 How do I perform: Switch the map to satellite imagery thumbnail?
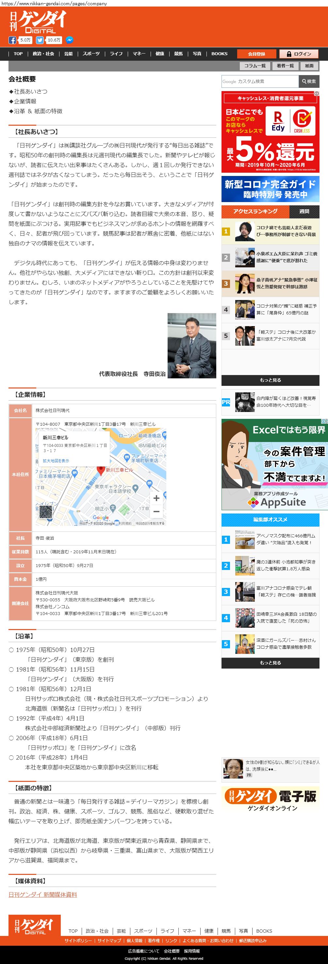[x=46, y=512]
